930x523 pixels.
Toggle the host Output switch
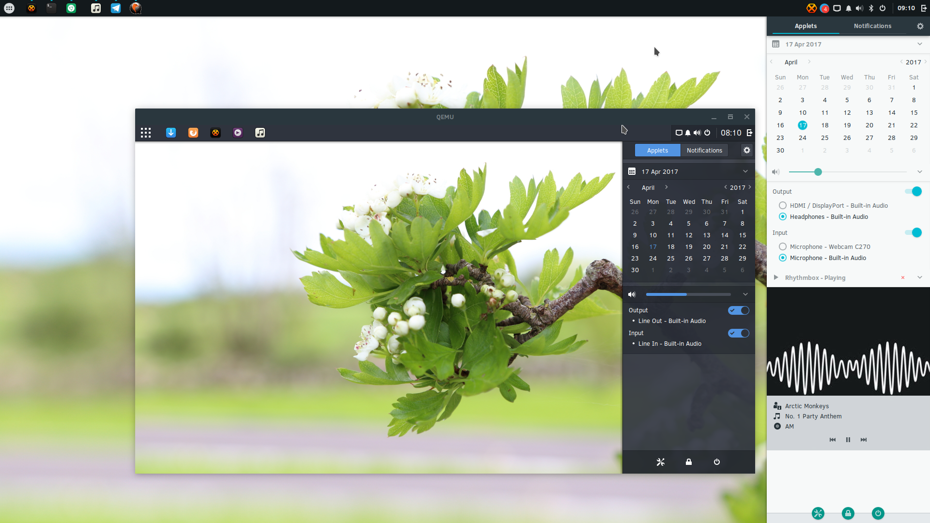click(913, 191)
